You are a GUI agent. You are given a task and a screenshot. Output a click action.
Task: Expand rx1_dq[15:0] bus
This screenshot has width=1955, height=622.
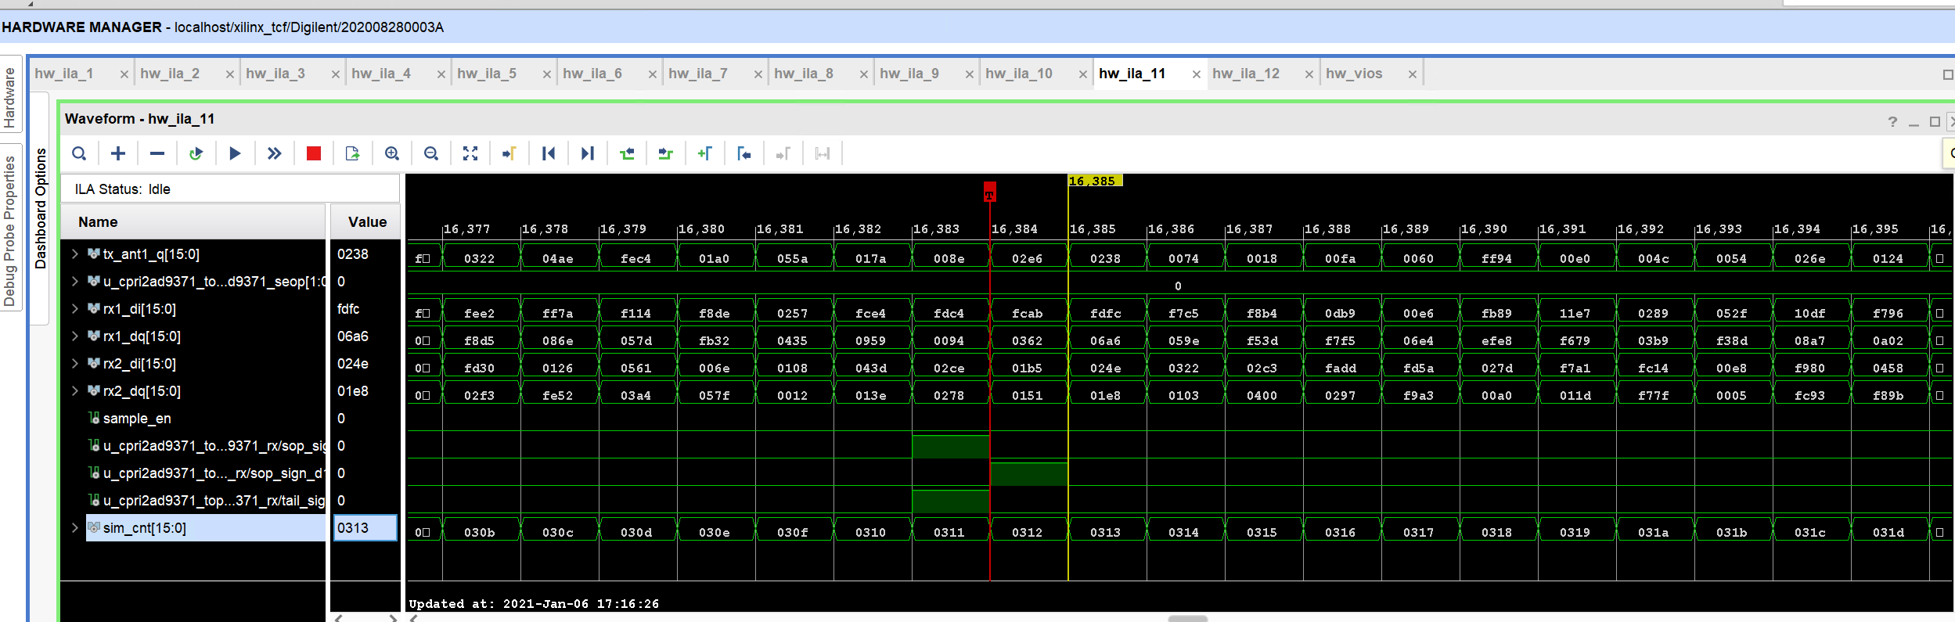pyautogui.click(x=75, y=336)
